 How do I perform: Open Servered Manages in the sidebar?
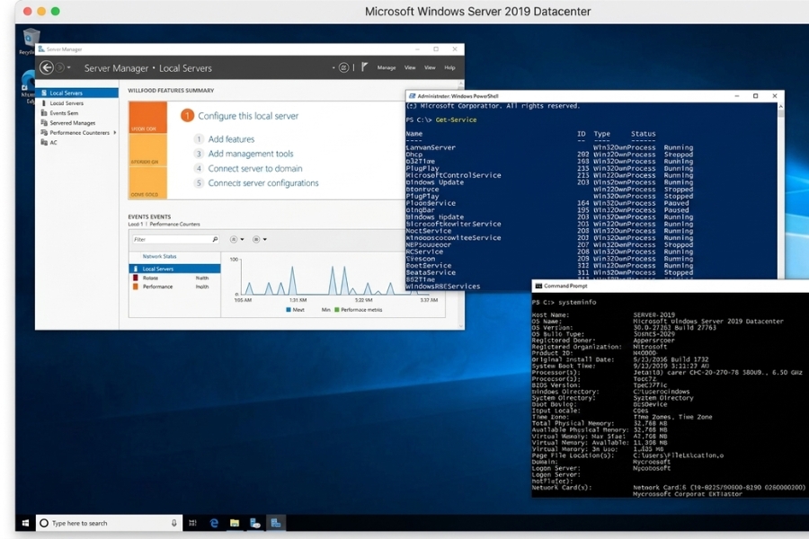click(72, 123)
